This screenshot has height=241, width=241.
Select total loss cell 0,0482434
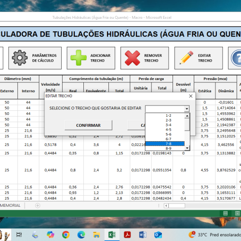click(x=162, y=198)
